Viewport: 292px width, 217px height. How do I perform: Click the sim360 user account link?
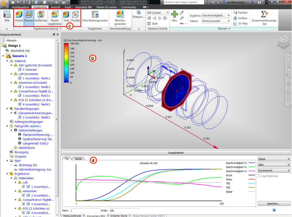click(x=235, y=2)
